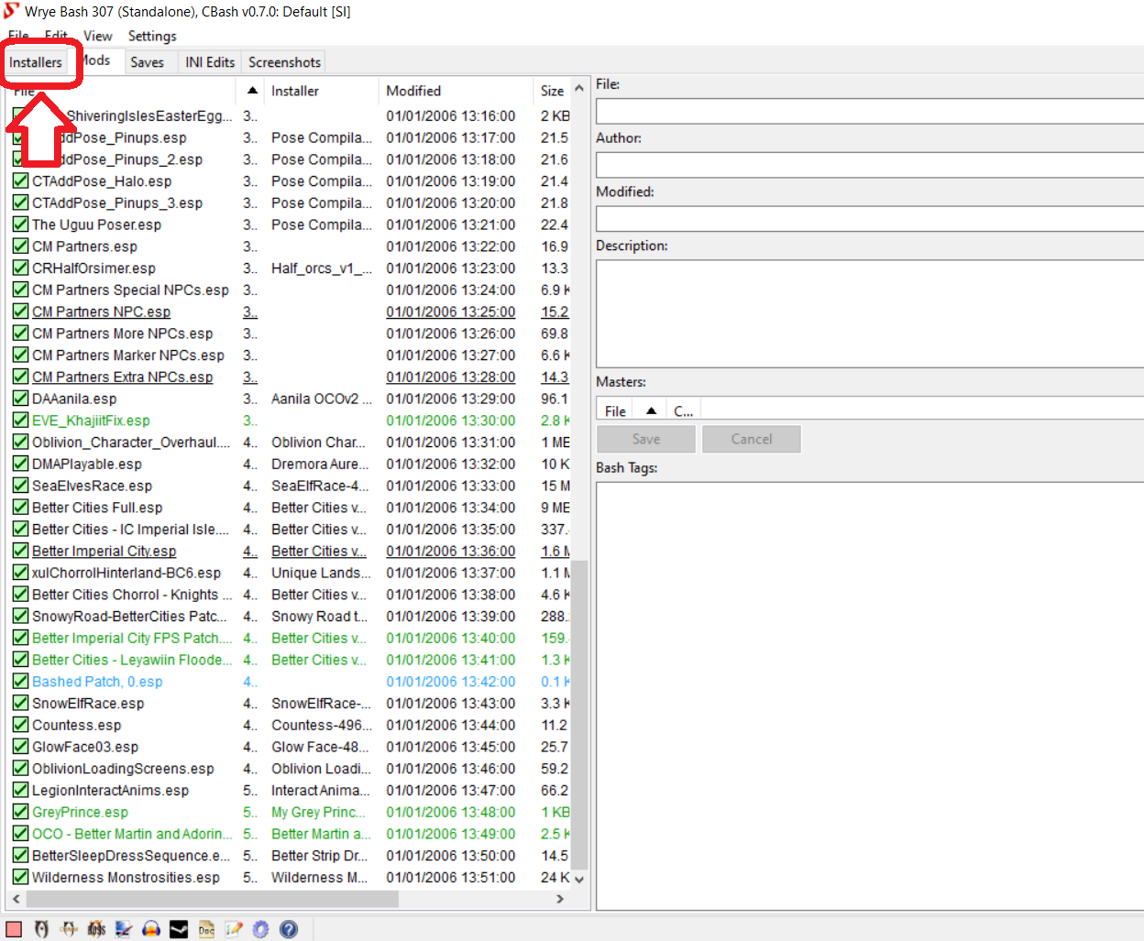Switch to the Screenshots tab

pos(284,62)
